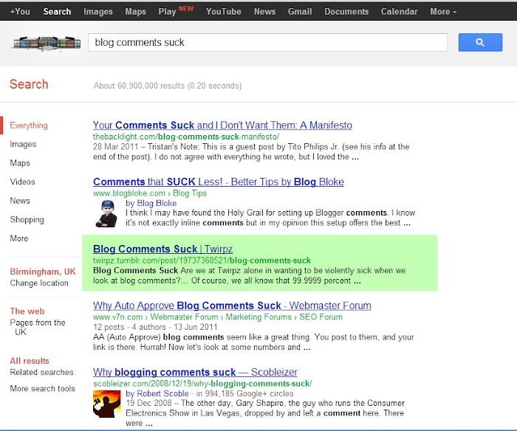
Task: Click www.blogbloke.com green URL
Action: (x=129, y=193)
